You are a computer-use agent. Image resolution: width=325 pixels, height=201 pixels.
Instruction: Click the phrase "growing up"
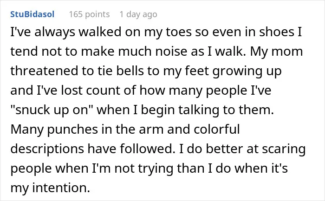[247, 71]
